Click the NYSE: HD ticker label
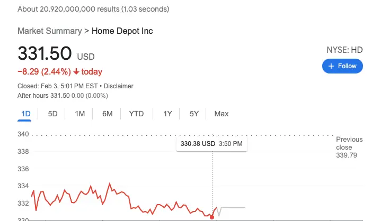Viewport: 390px width, 221px height. (x=344, y=50)
